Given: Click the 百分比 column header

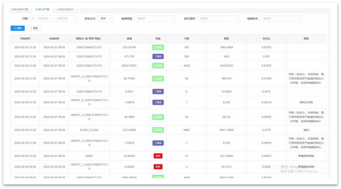Looking at the screenshot, I should 266,38.
